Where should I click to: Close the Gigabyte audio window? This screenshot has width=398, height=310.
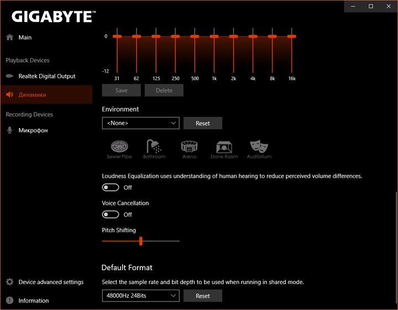click(x=389, y=6)
